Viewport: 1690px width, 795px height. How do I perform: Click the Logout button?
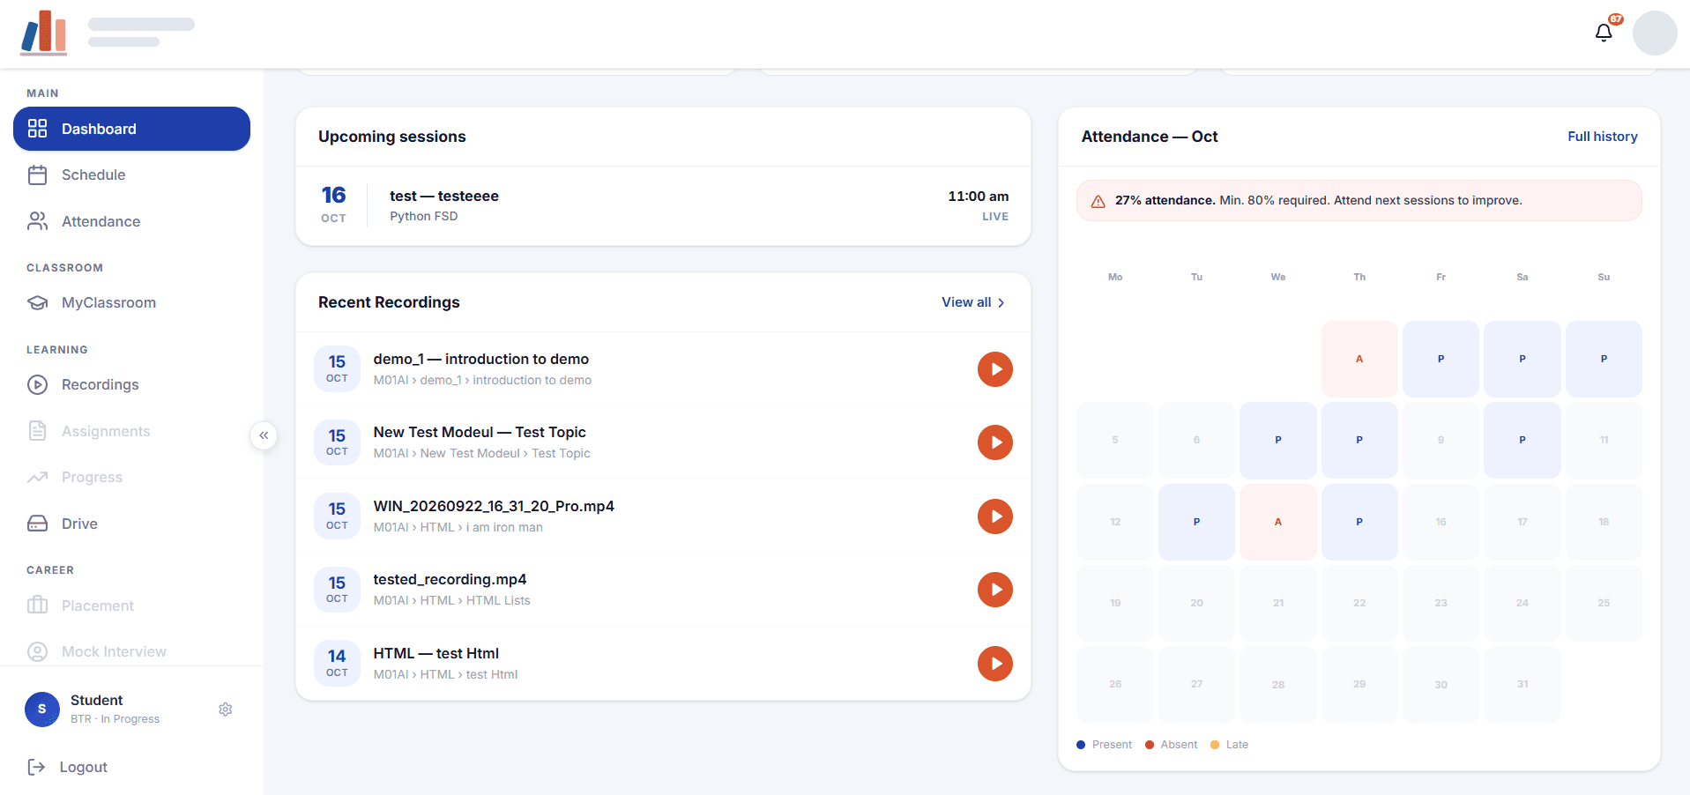pyautogui.click(x=68, y=767)
